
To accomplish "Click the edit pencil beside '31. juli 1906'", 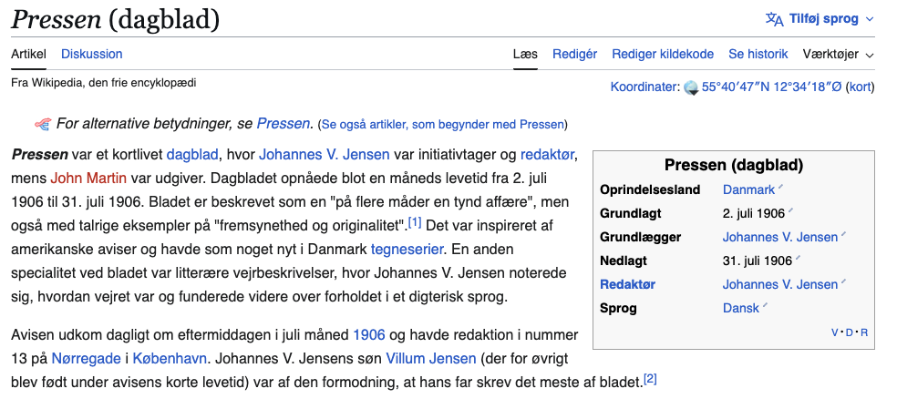I will click(x=797, y=259).
